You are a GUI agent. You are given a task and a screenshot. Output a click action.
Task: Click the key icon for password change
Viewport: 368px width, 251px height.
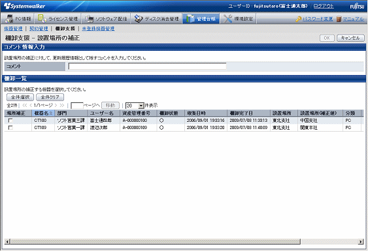point(298,19)
